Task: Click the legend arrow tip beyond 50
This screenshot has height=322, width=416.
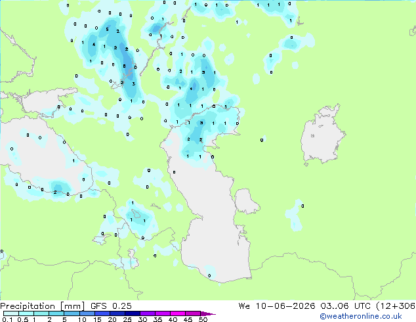Action: pos(208,313)
